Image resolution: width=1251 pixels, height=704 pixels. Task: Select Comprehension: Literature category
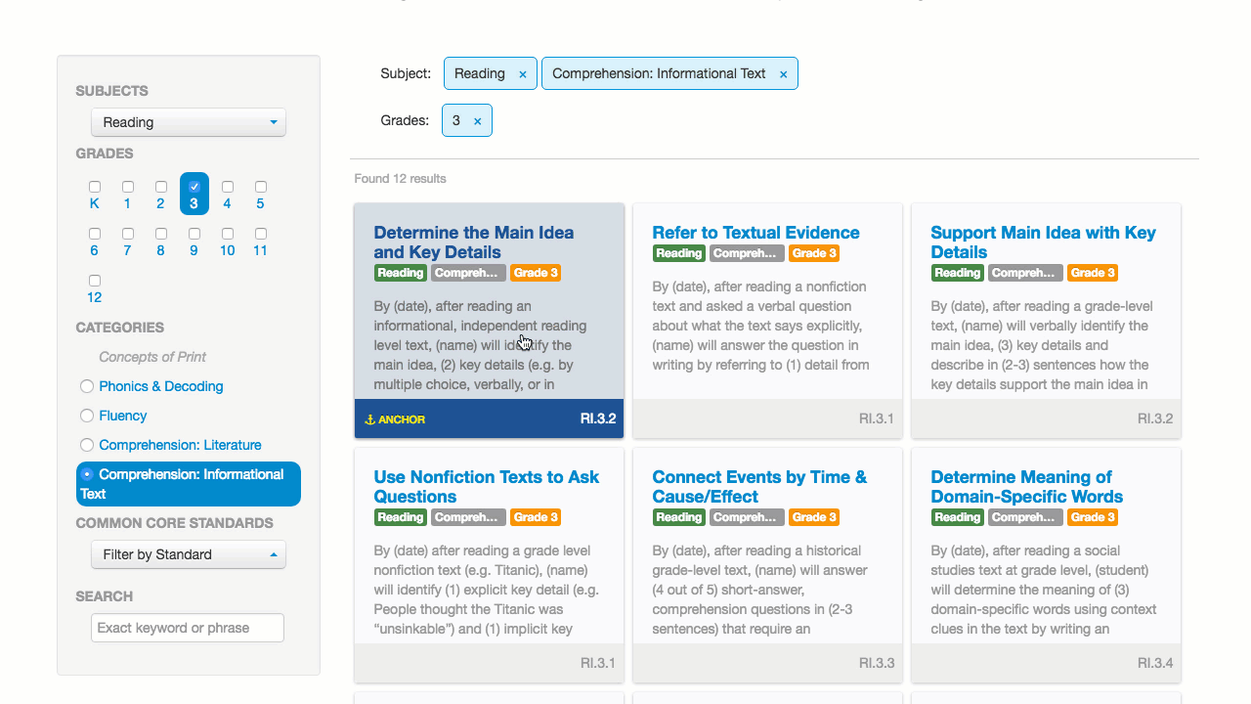[x=87, y=445]
